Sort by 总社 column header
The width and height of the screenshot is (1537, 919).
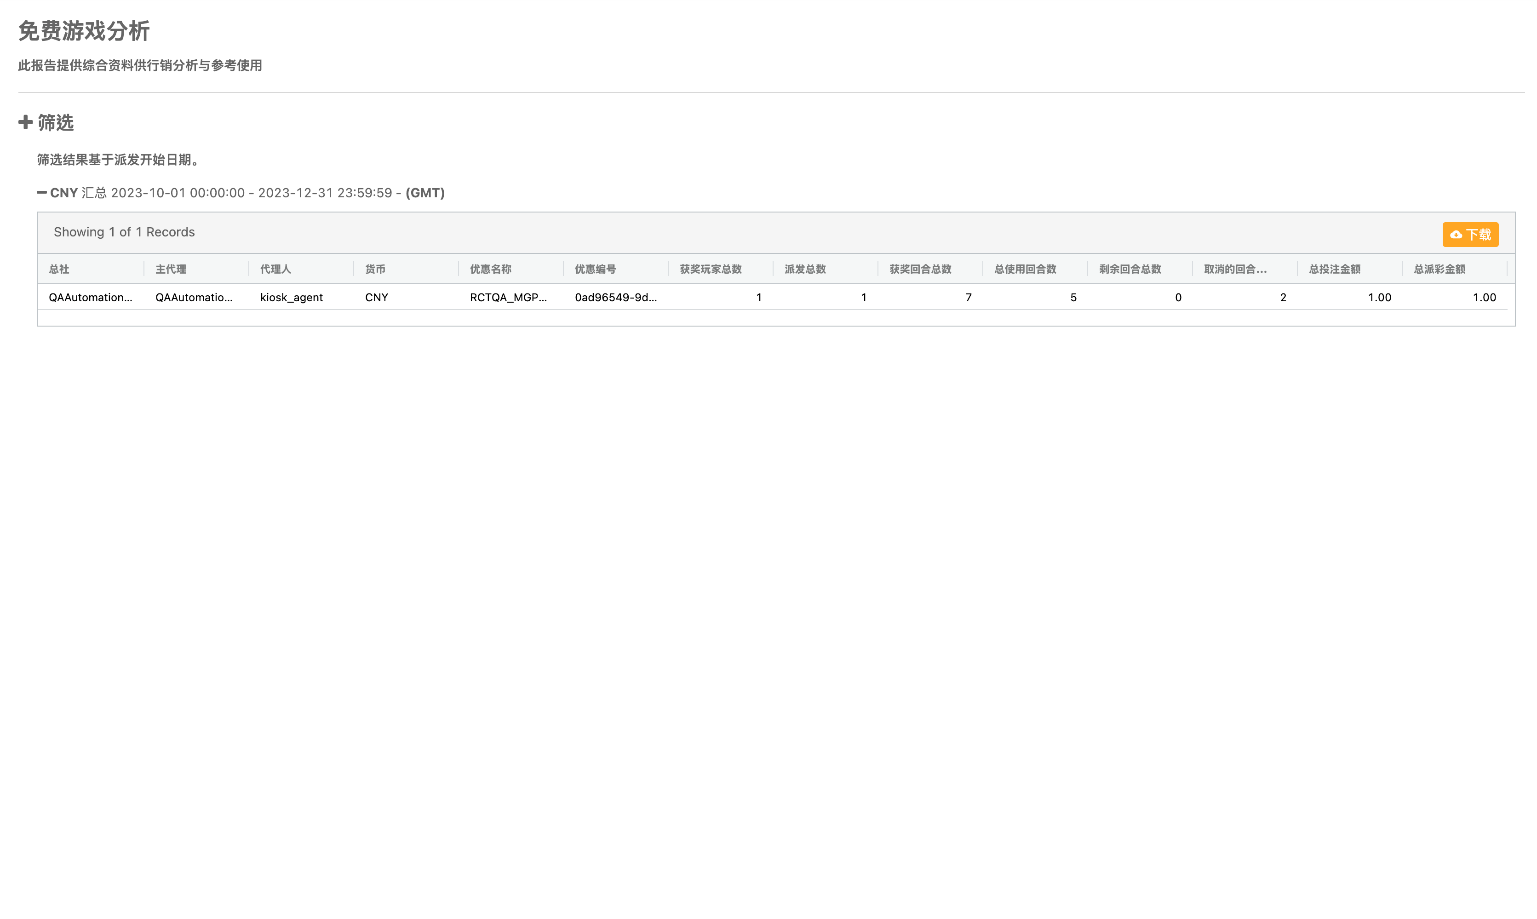[x=59, y=270]
